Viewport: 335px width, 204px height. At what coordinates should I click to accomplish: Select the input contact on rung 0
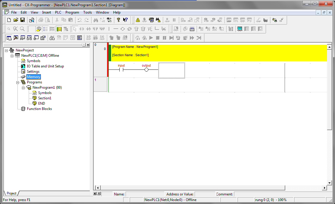(121, 70)
